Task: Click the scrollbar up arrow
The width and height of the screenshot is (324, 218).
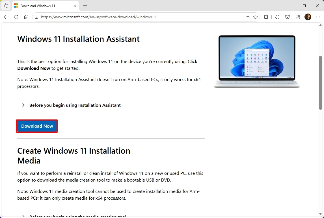Action: coord(320,25)
